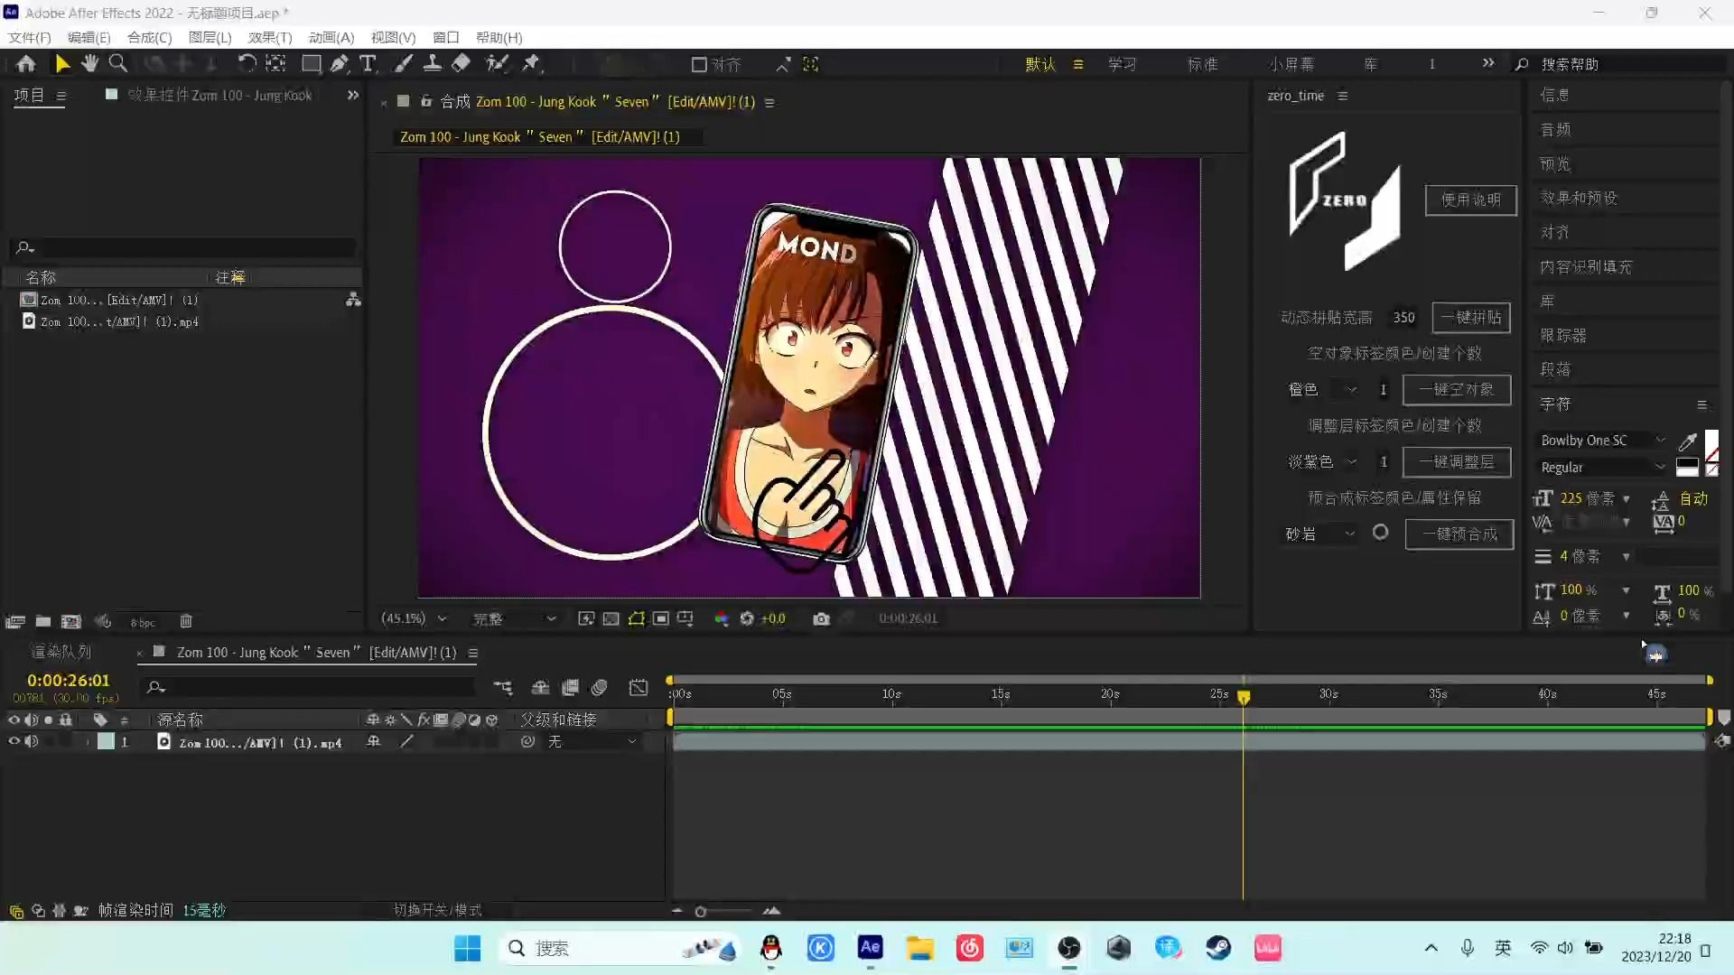Open the Regular font style dropdown
The height and width of the screenshot is (975, 1734).
pyautogui.click(x=1602, y=468)
